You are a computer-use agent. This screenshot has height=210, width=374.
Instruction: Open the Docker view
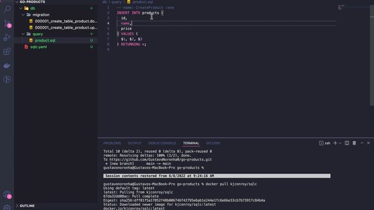coord(7,65)
